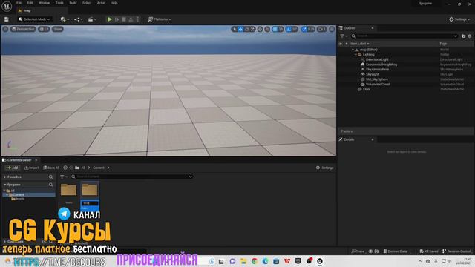475x267 pixels.
Task: Click Derived Data in the status bar
Action: click(395, 251)
